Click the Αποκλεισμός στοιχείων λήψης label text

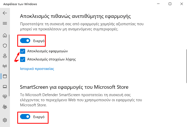tap(52, 59)
